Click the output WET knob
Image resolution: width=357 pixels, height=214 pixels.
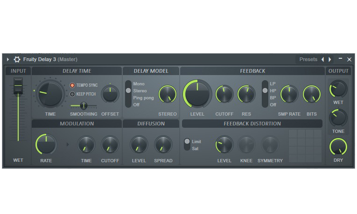point(338,89)
